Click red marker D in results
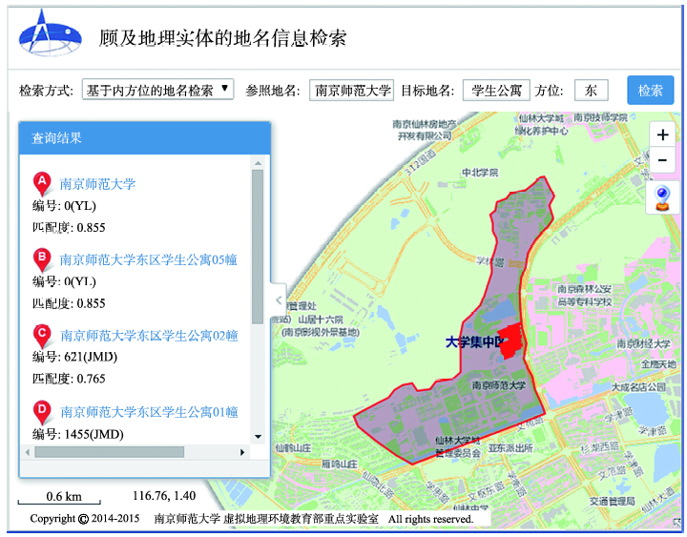 [42, 412]
